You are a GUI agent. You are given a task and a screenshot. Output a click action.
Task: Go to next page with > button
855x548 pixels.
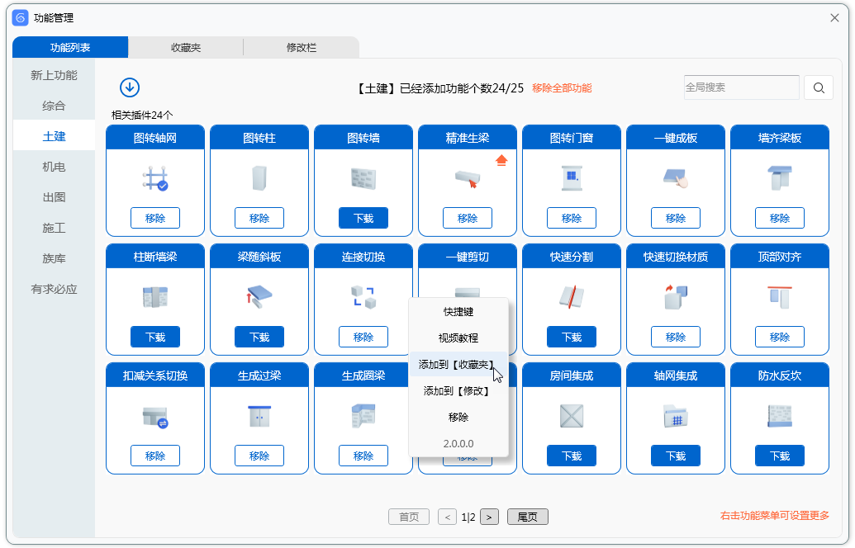tap(489, 517)
